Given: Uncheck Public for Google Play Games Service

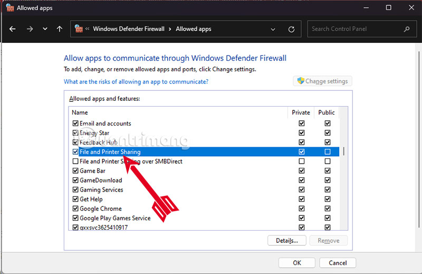Looking at the screenshot, I should [x=327, y=218].
